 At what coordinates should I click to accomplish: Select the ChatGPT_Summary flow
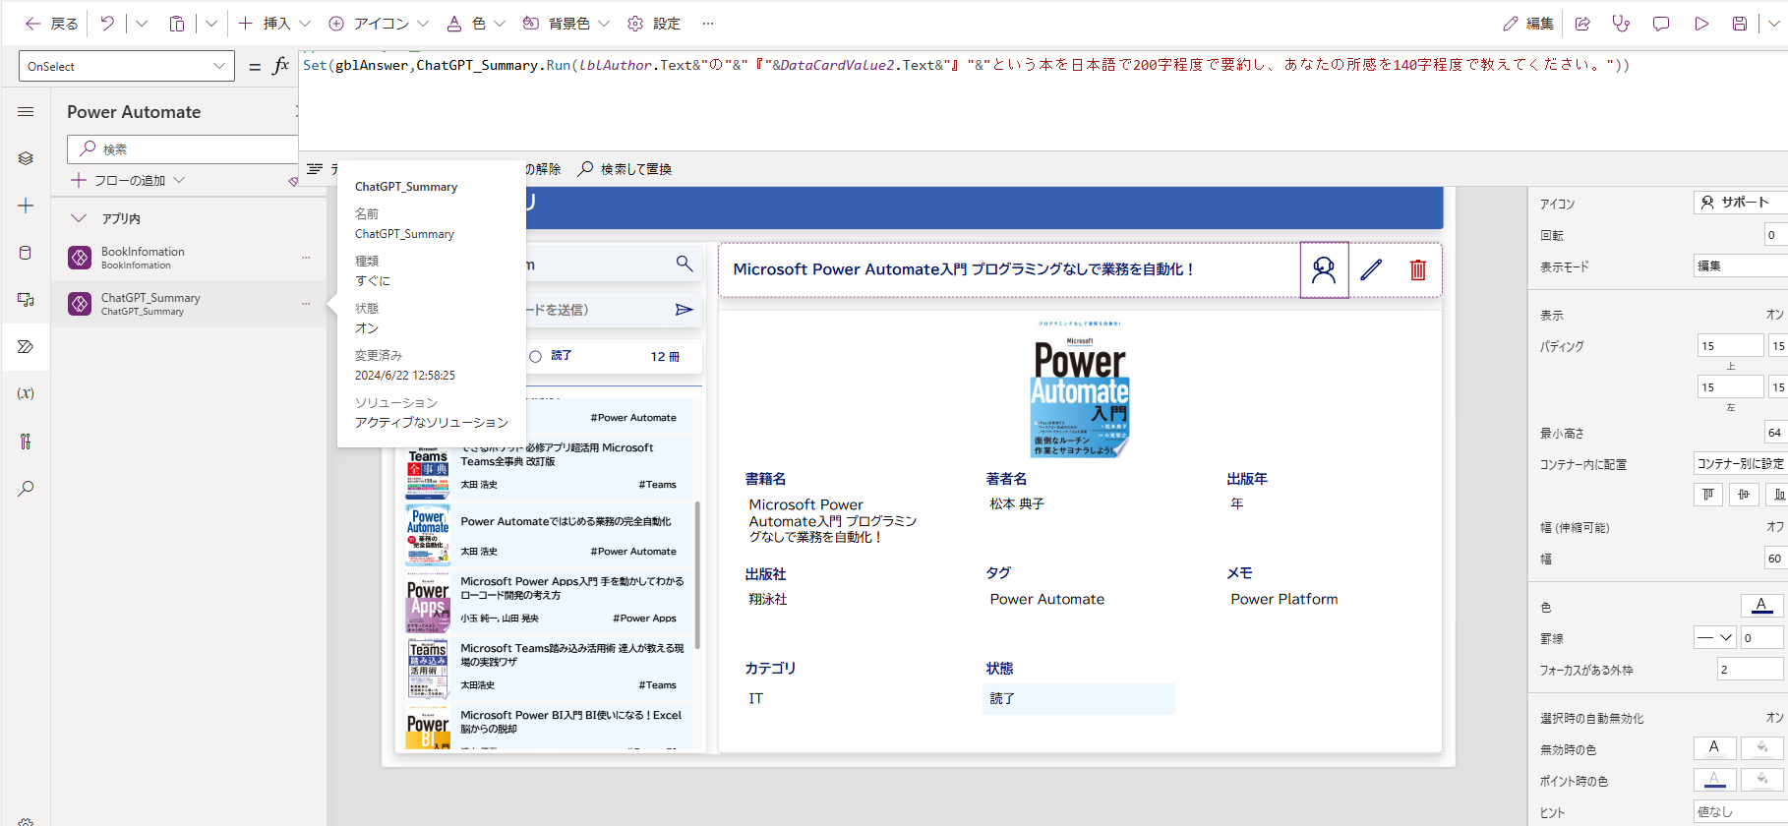[187, 304]
